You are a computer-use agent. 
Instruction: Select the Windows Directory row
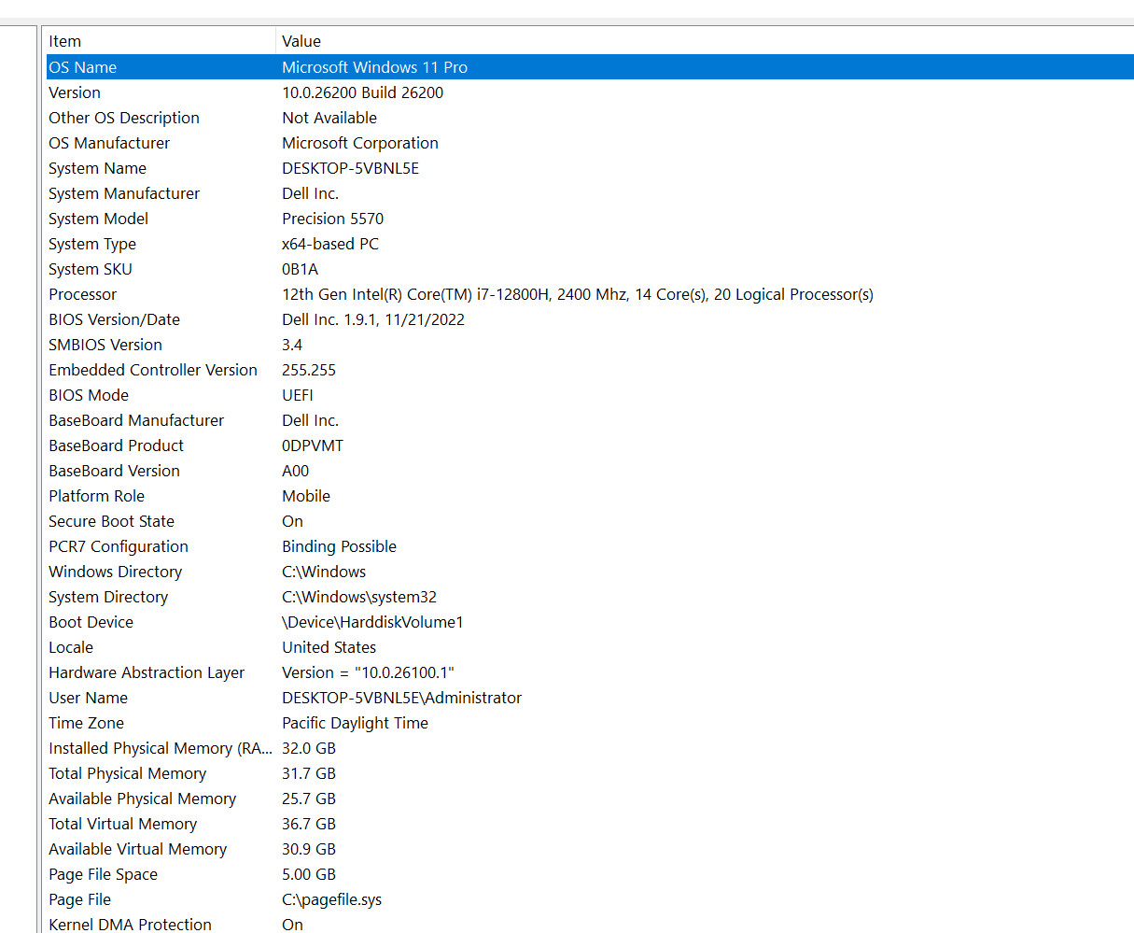590,572
